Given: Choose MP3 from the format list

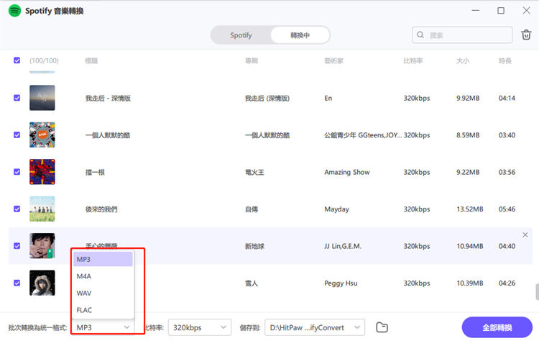Looking at the screenshot, I should coord(103,259).
